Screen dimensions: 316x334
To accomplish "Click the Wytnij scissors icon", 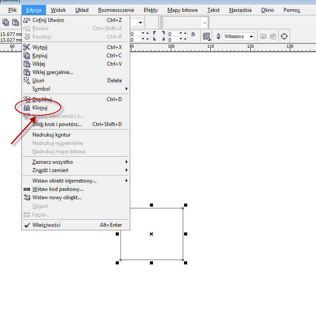I will pyautogui.click(x=27, y=47).
